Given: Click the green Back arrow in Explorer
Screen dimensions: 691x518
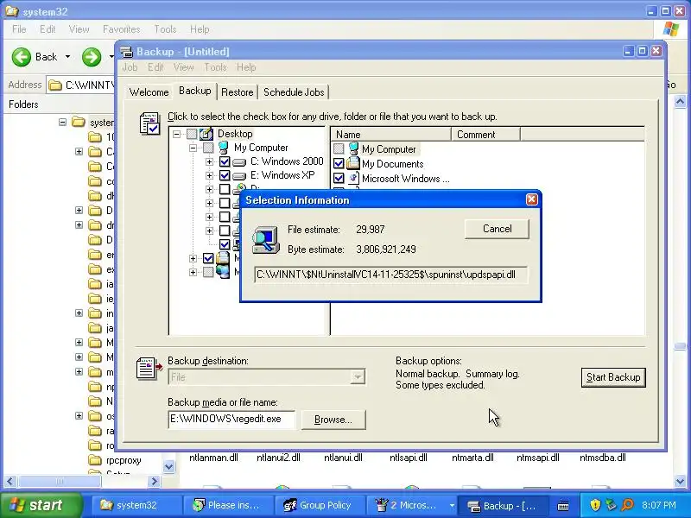Looking at the screenshot, I should (21, 57).
